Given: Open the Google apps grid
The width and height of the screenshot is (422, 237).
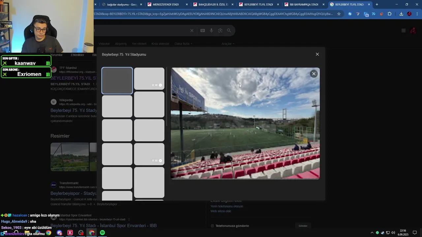Looking at the screenshot, I should pos(403,31).
